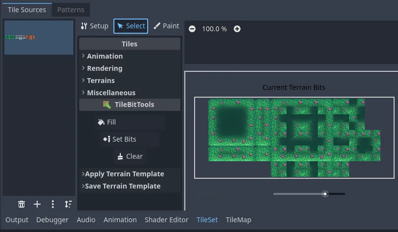Open the TileMap bottom panel
This screenshot has height=232, width=398.
tap(239, 220)
